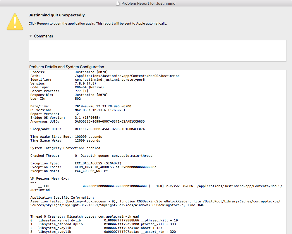Click the 'Problem Details and System Configuration' label
This screenshot has height=234, width=292.
pos(66,67)
